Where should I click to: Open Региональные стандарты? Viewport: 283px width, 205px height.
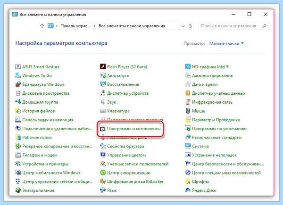point(213,138)
